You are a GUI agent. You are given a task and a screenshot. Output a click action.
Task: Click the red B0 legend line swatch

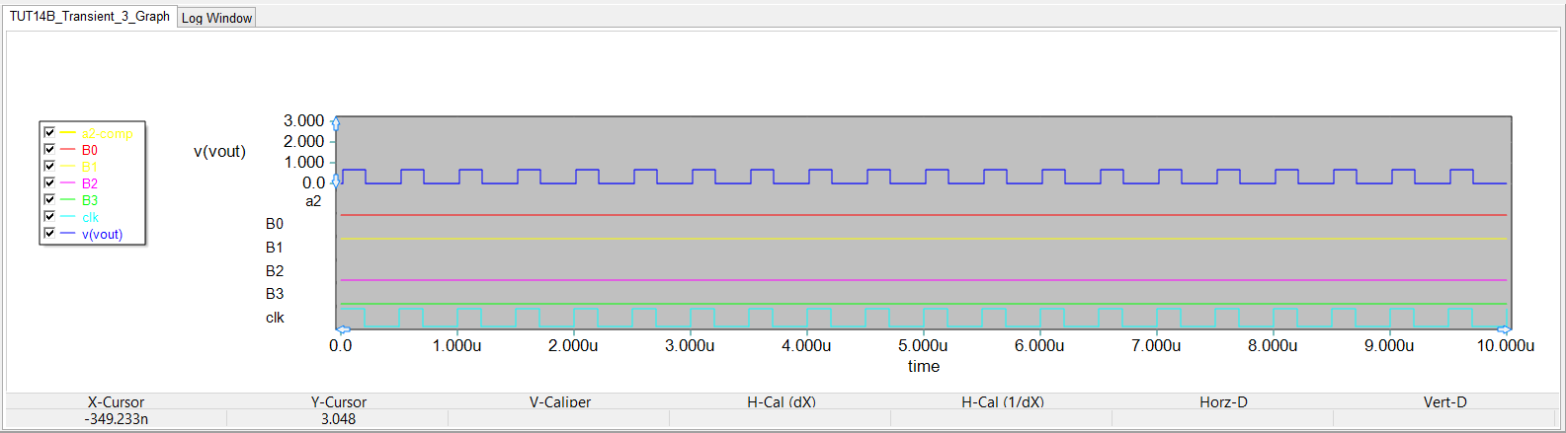pos(67,150)
